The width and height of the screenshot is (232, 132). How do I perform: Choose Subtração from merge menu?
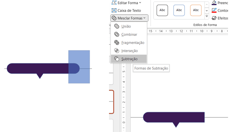coord(129,59)
